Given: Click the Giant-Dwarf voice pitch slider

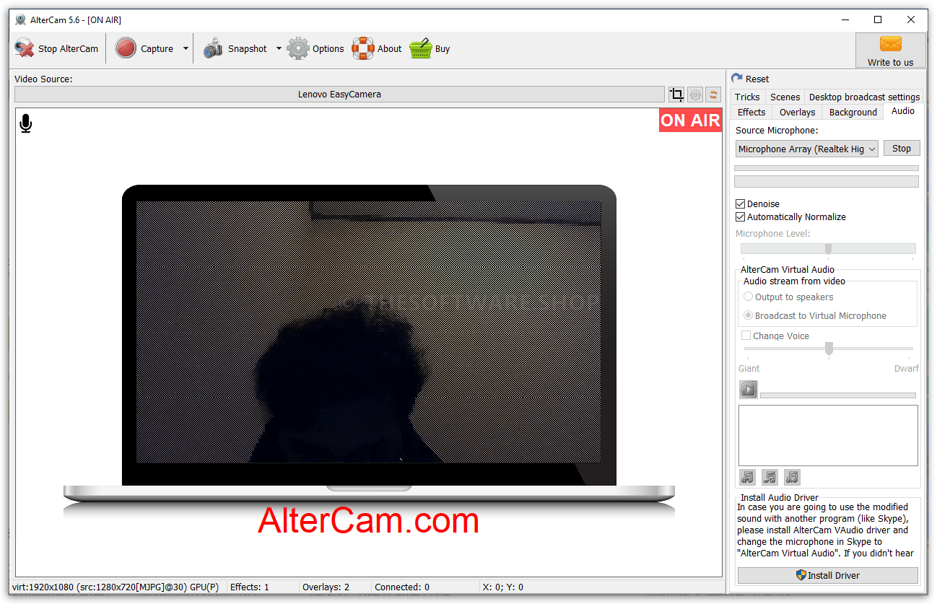Looking at the screenshot, I should pos(829,349).
